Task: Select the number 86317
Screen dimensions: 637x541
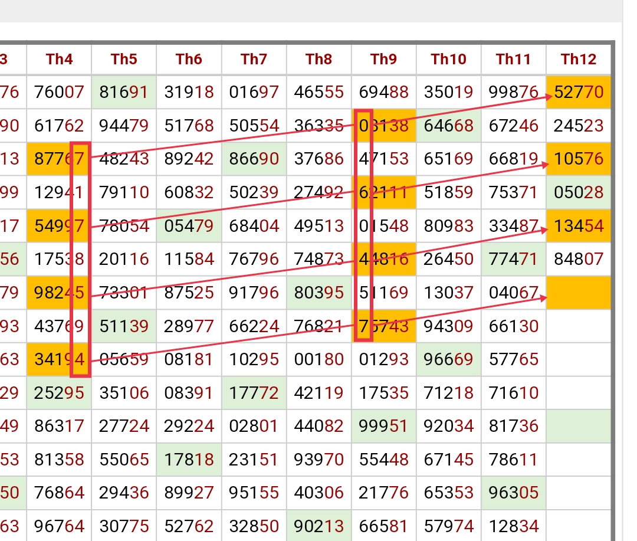Action: click(x=60, y=427)
